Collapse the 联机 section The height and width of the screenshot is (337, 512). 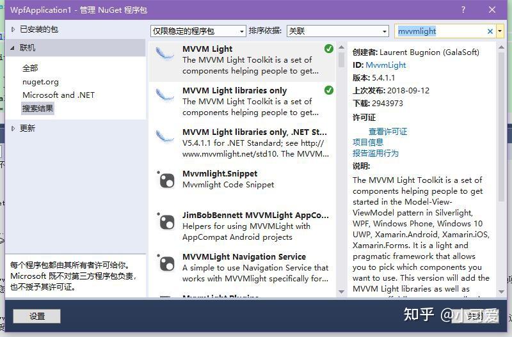(12, 48)
